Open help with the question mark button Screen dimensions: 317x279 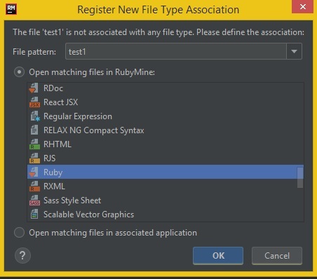pyautogui.click(x=22, y=255)
